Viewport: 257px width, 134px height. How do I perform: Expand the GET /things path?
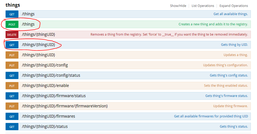(28, 14)
